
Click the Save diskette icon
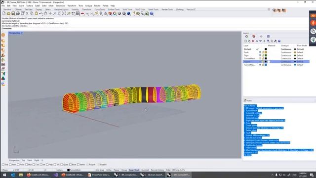[13, 13]
